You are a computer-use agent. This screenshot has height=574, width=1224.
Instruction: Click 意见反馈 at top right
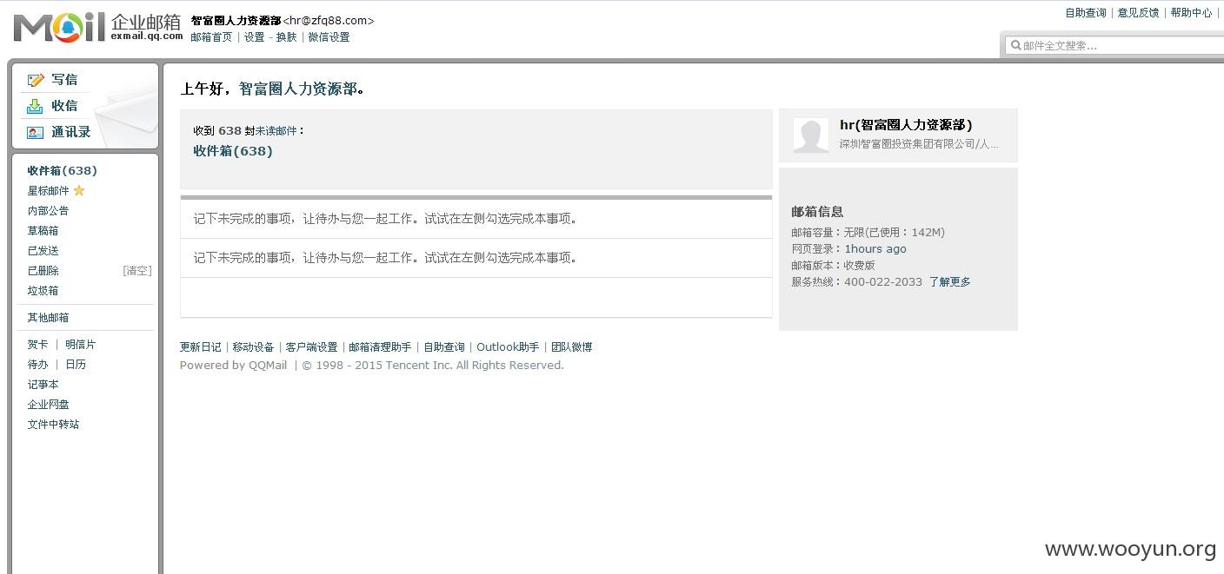(1138, 13)
